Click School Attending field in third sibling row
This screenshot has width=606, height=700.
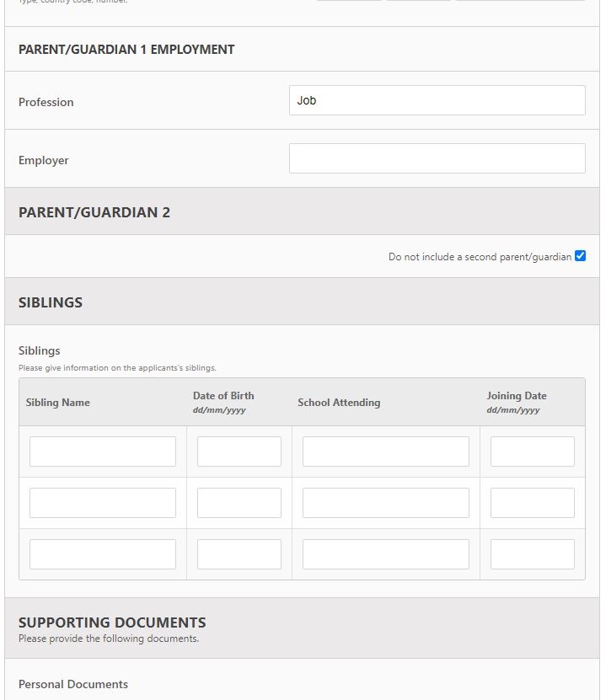pos(385,554)
